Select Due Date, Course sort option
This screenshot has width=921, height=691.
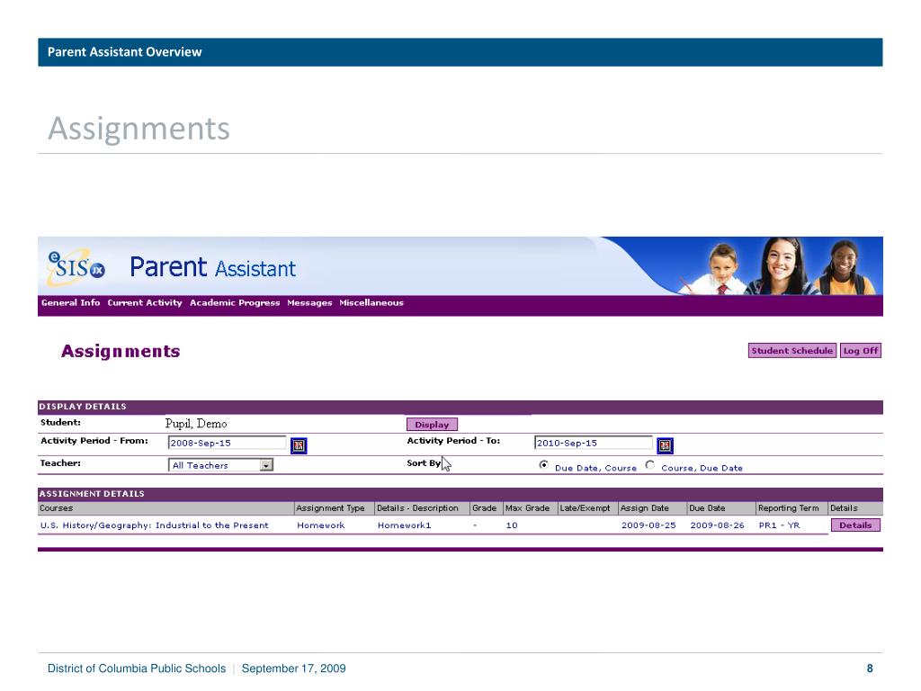pos(543,465)
